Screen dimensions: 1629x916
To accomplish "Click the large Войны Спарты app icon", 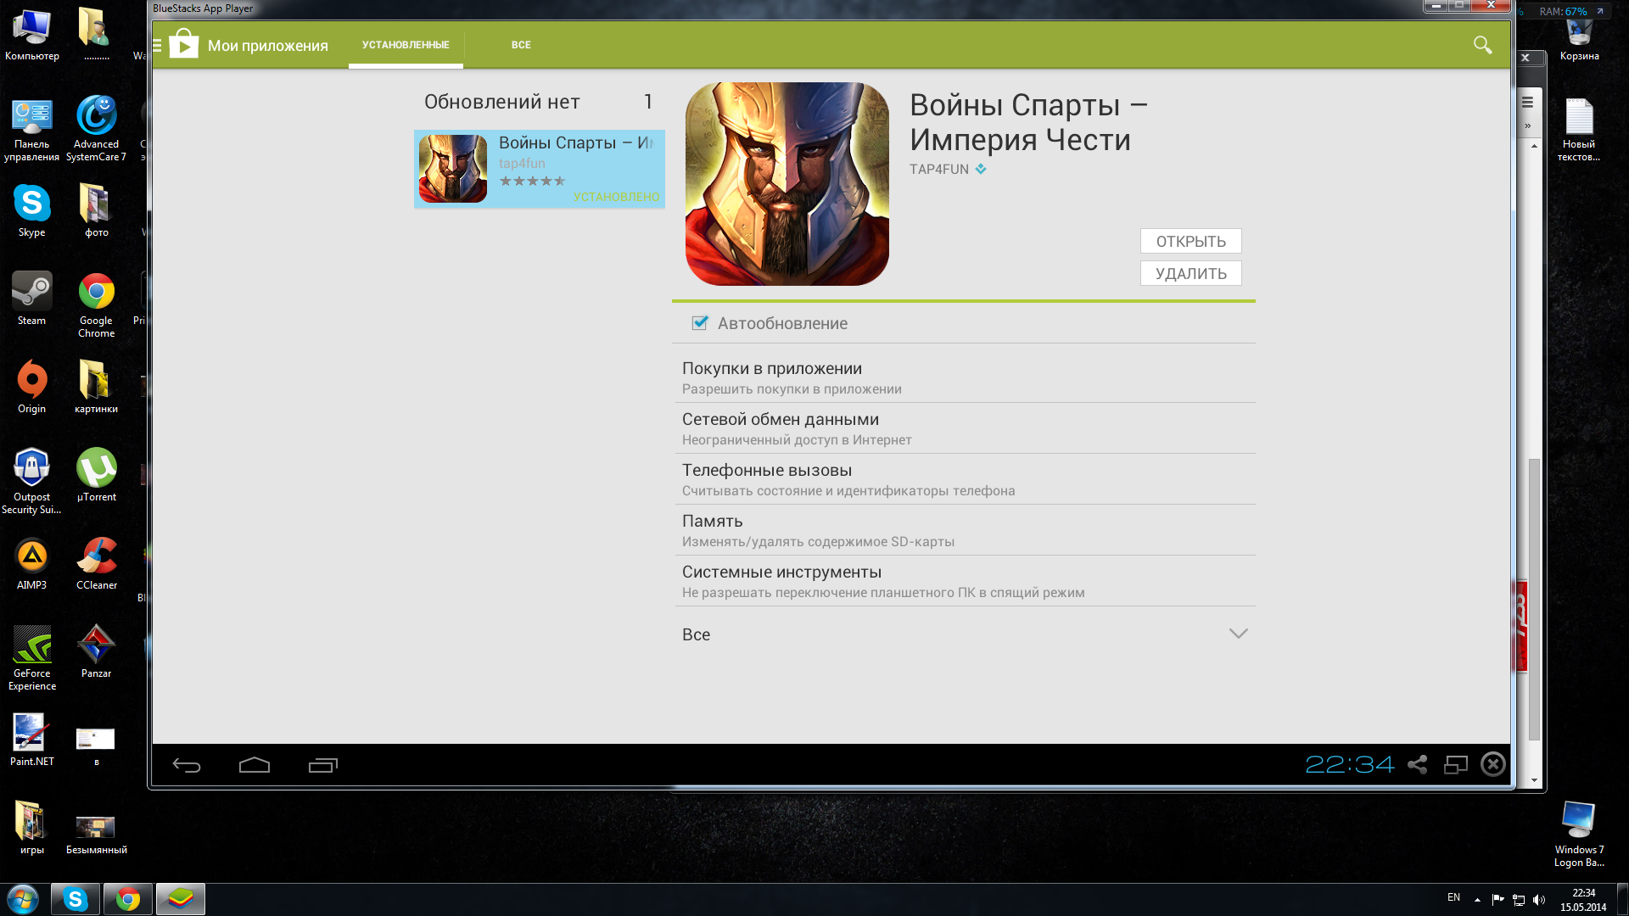I will 787,184.
